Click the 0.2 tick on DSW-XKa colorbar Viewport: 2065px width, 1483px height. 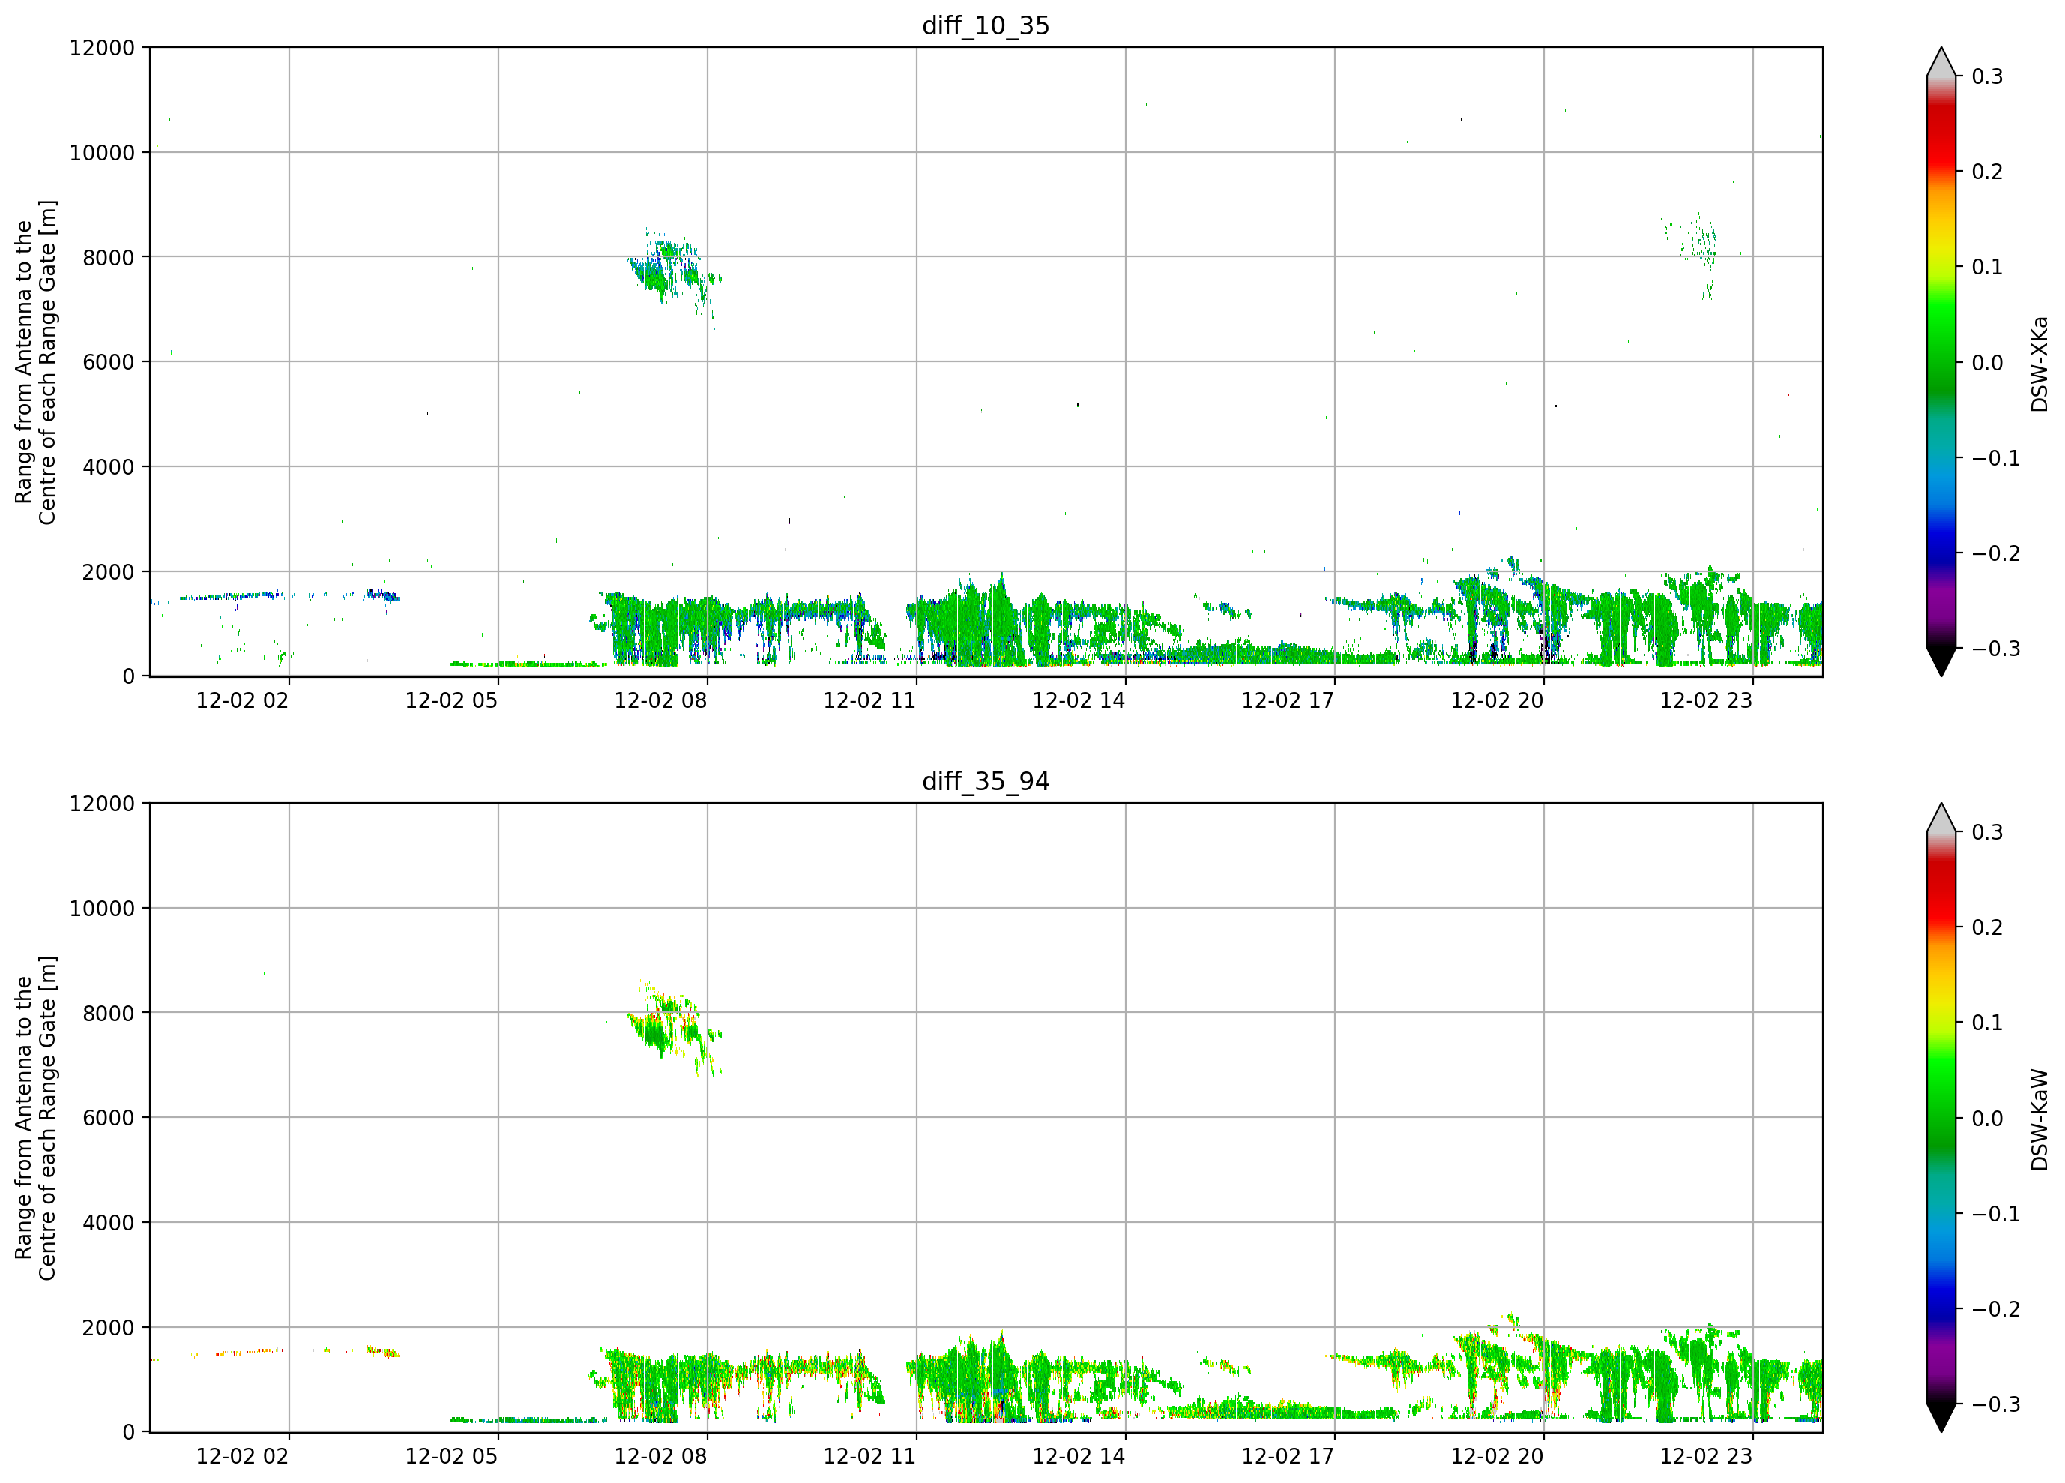1988,172
